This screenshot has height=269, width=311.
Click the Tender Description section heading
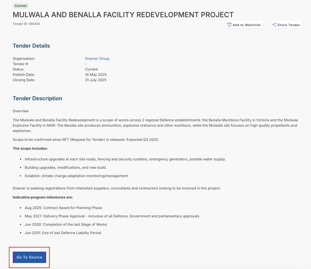[x=37, y=98]
